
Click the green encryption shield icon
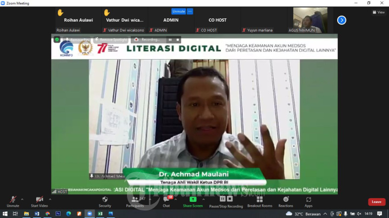click(57, 39)
